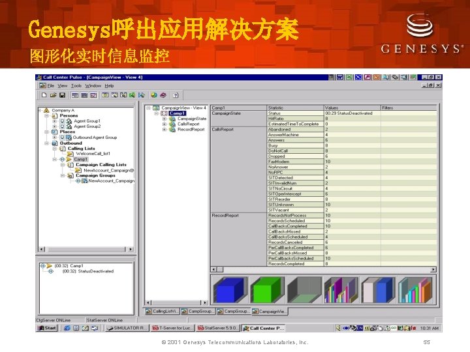Expand the Agent Group1 node

click(x=55, y=121)
